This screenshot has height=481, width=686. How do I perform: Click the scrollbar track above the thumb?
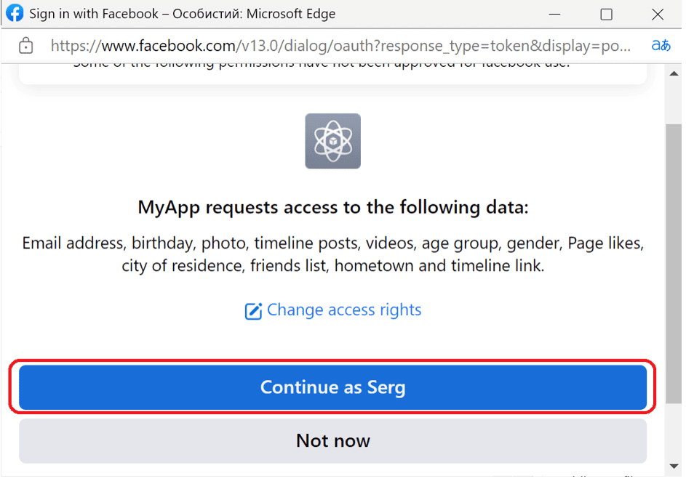click(x=674, y=102)
